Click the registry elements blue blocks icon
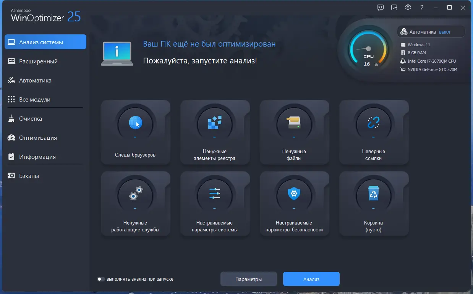 tap(215, 123)
